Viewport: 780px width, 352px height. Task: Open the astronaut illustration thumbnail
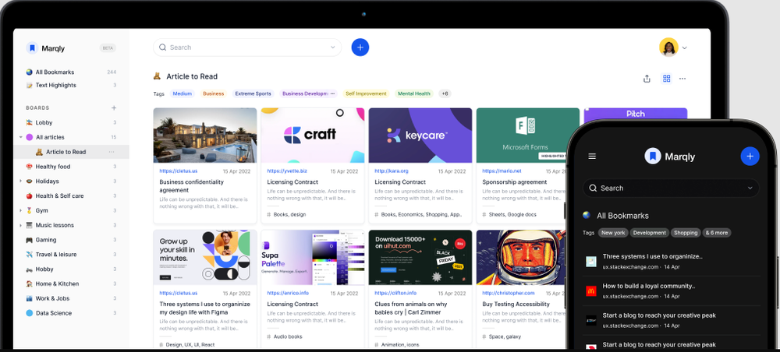tap(523, 257)
